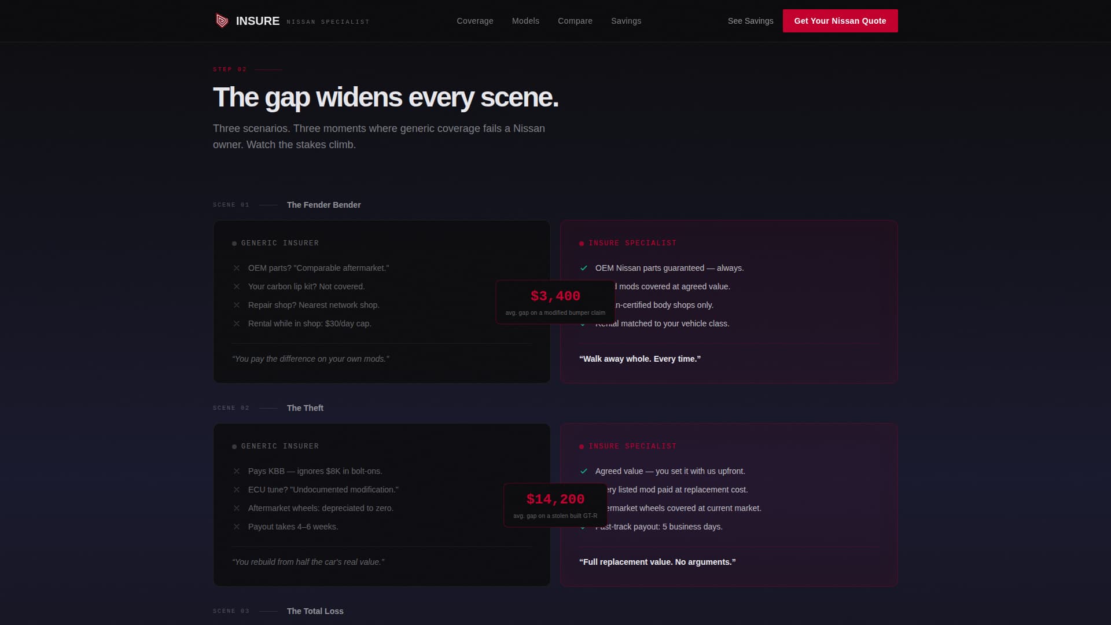Click the X icon beside OEM parts "Comparable aftermarket"
This screenshot has height=625, width=1111.
[237, 268]
